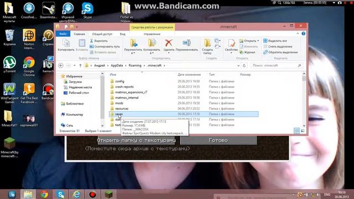Click the search .minecraft input field
Image resolution: width=354 pixels, height=199 pixels.
(x=277, y=65)
